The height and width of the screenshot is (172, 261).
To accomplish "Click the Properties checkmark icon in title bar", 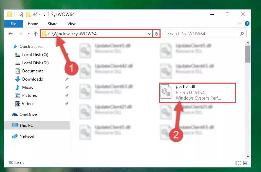I will (x=21, y=15).
